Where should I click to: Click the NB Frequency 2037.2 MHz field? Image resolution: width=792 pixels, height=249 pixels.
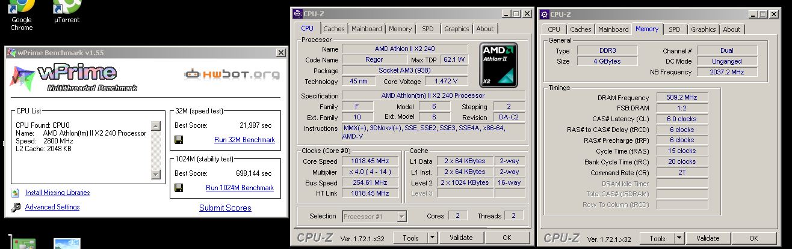726,72
